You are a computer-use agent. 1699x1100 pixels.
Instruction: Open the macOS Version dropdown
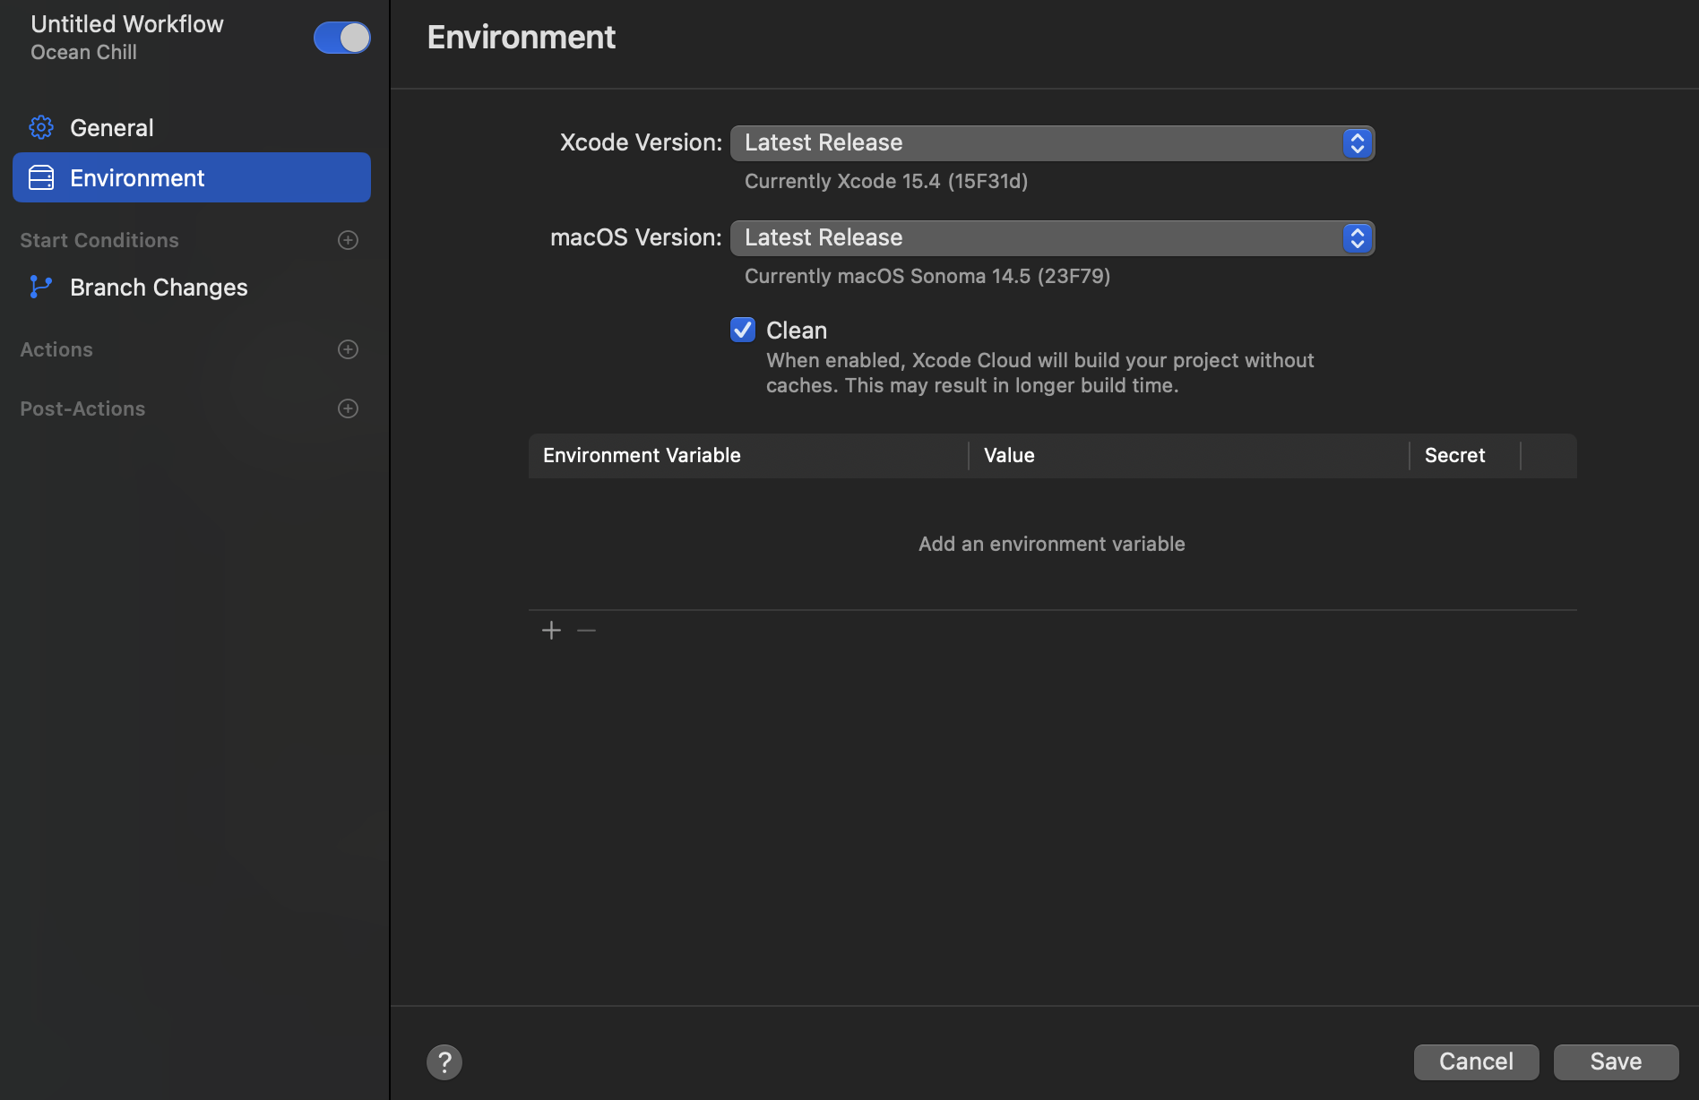(1052, 238)
